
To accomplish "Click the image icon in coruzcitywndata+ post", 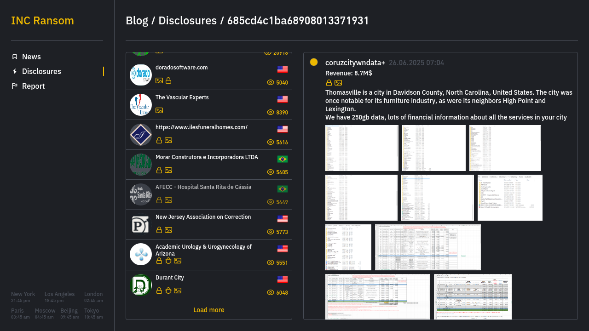I will click(x=338, y=83).
